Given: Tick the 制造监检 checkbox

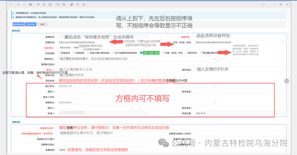Looking at the screenshot, I should click(60, 53).
